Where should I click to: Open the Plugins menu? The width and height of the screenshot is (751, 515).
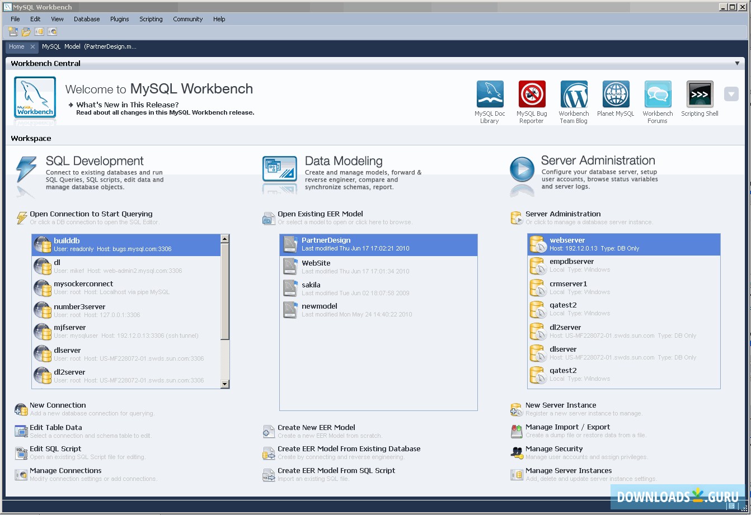click(119, 19)
